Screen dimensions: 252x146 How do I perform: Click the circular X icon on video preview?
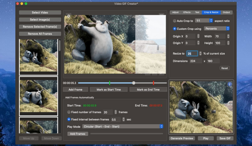pyautogui.click(x=69, y=16)
